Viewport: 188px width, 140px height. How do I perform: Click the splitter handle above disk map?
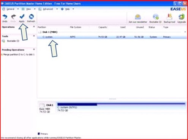point(112,99)
